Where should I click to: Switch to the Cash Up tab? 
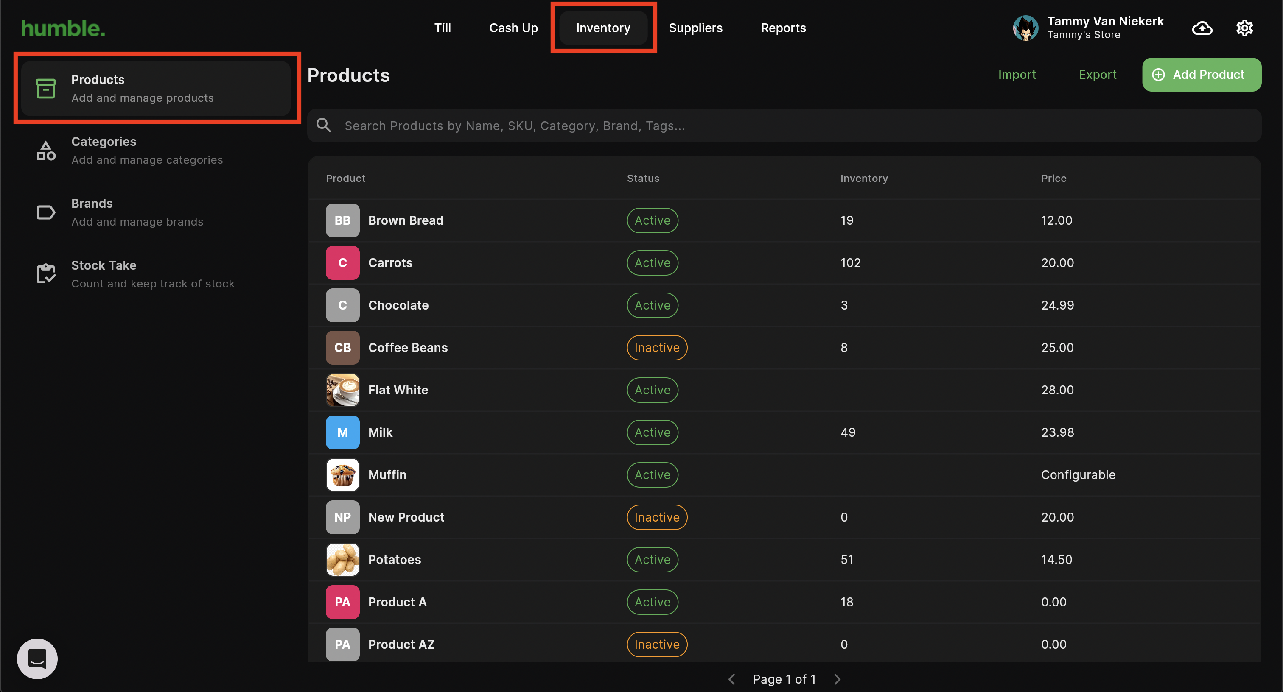513,28
